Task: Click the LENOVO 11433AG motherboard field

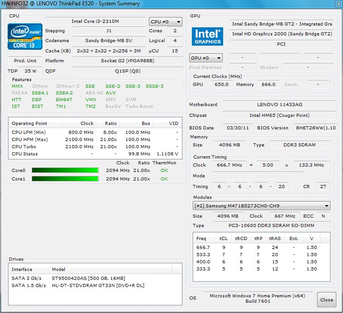Action: point(279,105)
